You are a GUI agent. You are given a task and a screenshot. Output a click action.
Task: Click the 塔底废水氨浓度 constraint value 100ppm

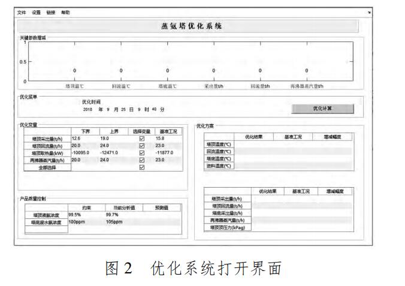(77, 222)
